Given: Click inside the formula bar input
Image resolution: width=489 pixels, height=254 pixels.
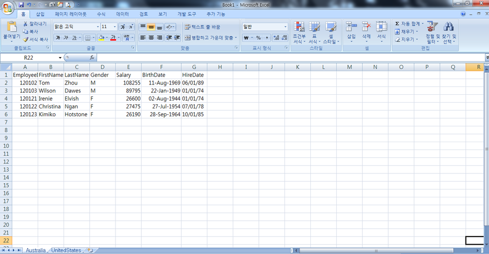Looking at the screenshot, I should tap(290, 57).
